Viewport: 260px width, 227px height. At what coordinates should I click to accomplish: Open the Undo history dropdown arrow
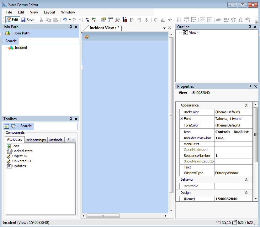(x=70, y=20)
